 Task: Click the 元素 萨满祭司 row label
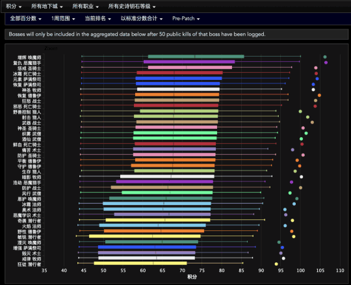(x=27, y=79)
